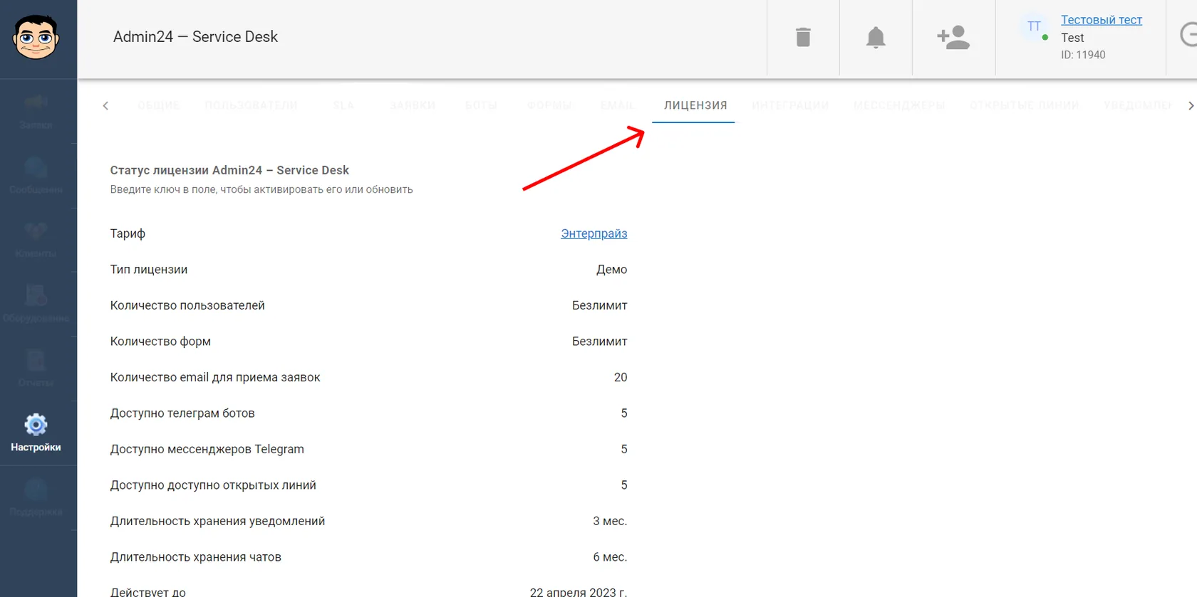Click the Admin24 mascot avatar logo
Screen dimensions: 1197x597
36,37
